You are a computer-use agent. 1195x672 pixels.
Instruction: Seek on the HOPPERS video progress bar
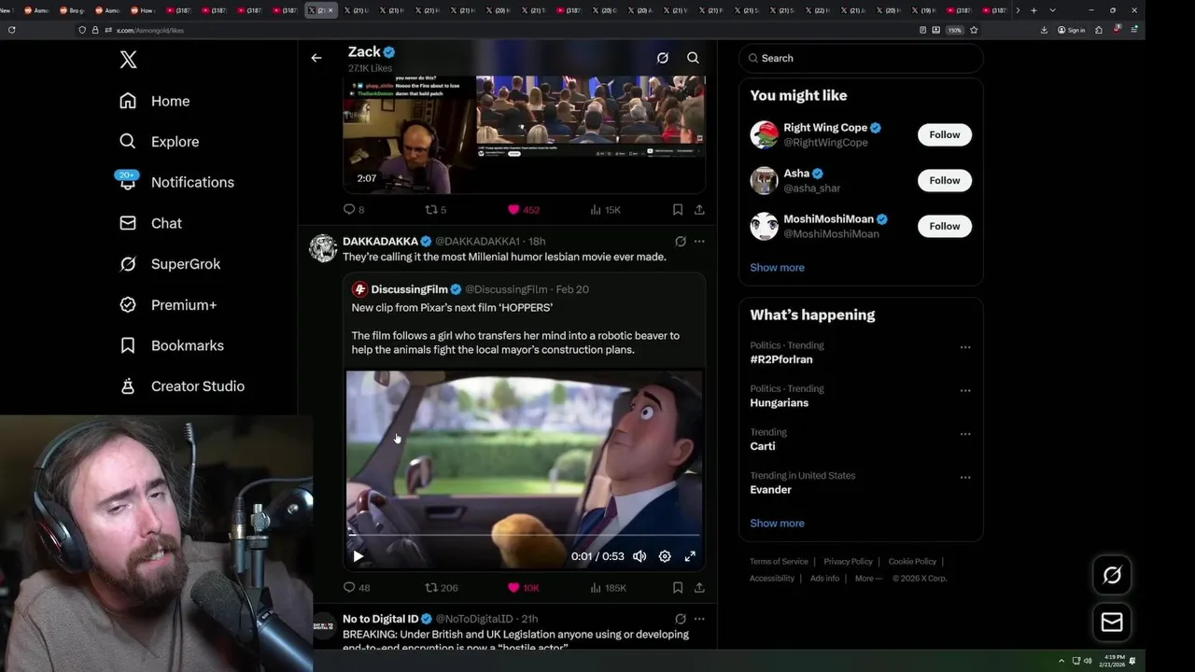524,536
